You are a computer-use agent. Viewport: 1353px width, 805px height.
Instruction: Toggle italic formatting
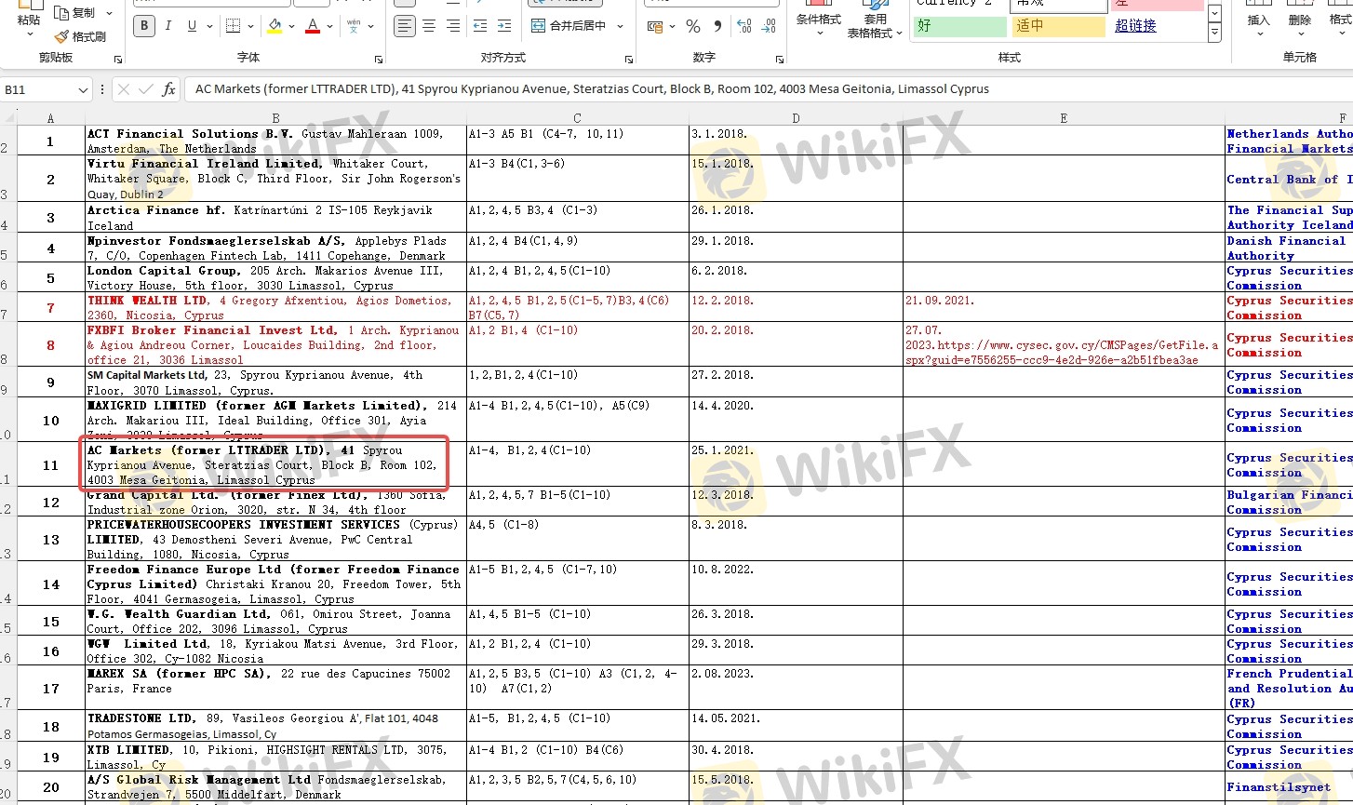[x=168, y=26]
